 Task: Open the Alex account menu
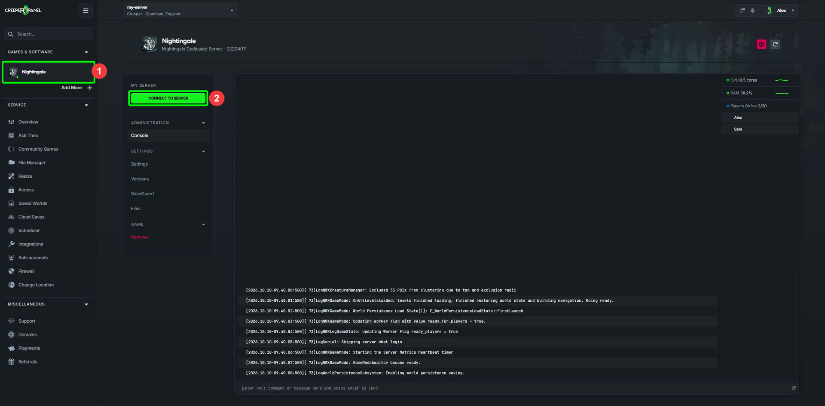781,11
